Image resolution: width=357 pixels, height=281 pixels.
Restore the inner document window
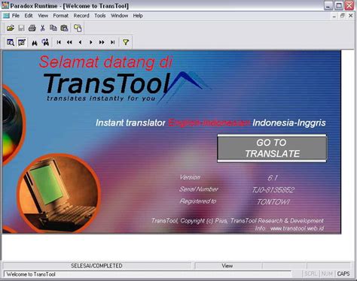[x=342, y=16]
